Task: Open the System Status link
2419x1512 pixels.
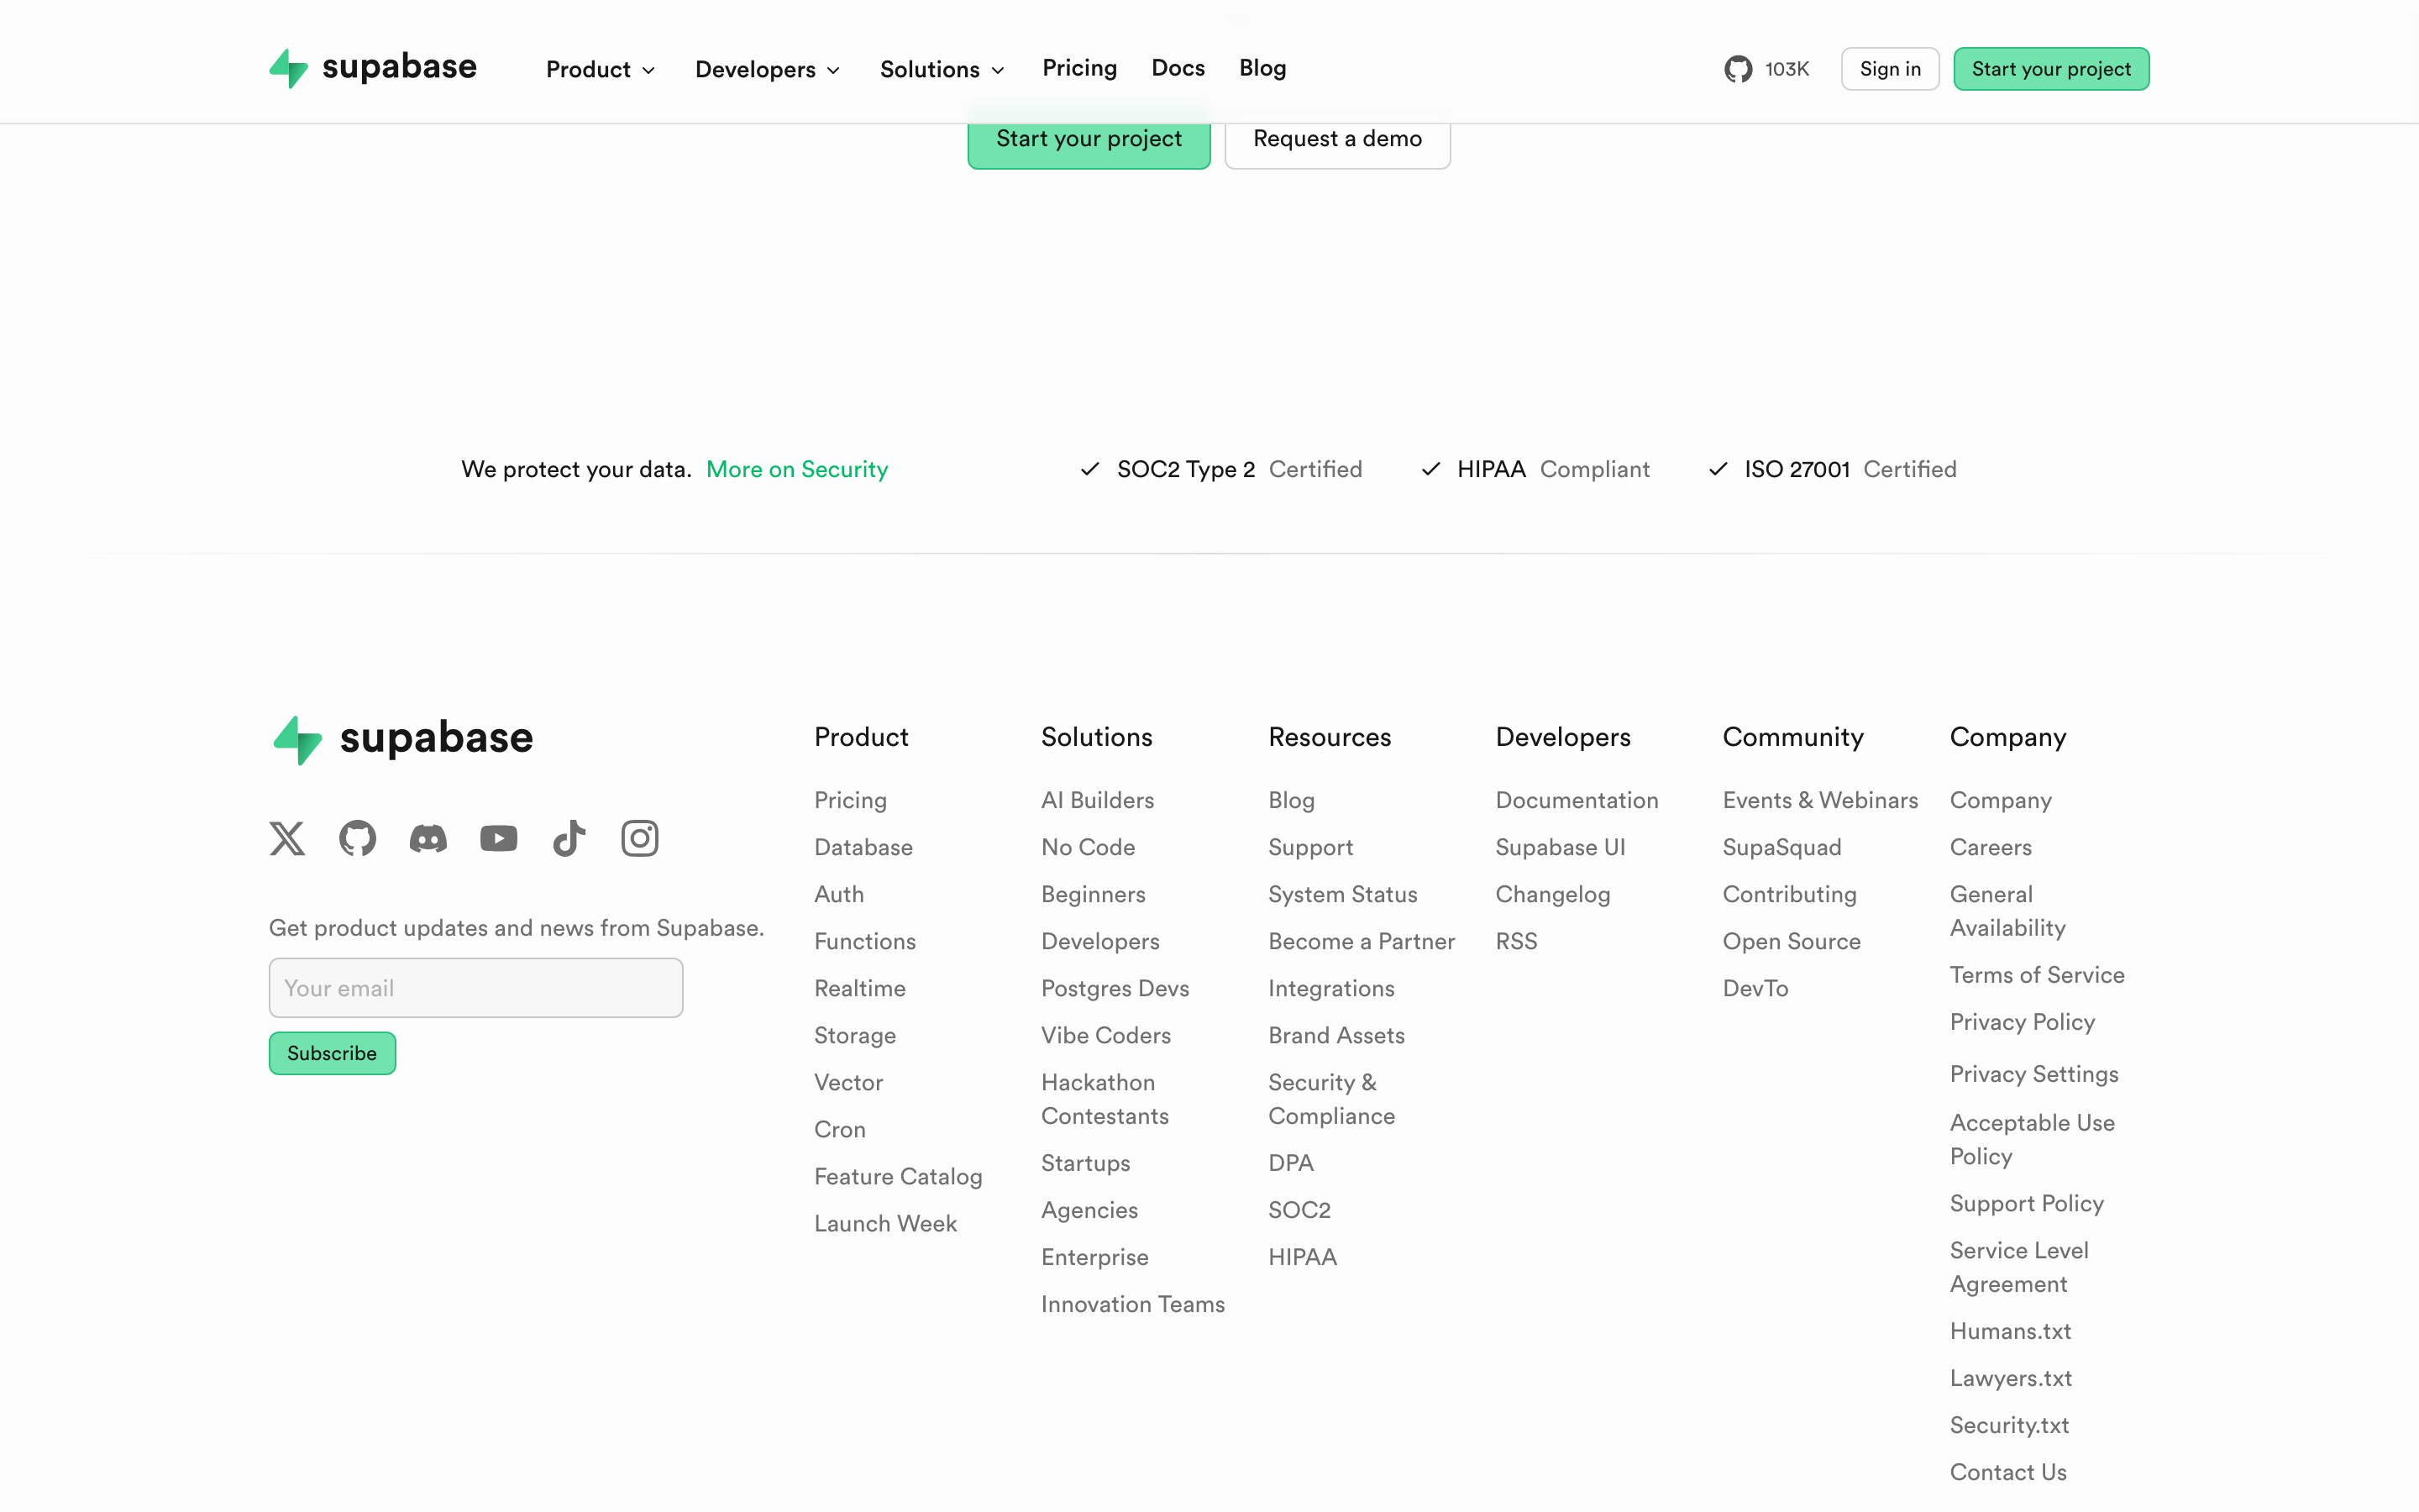Action: coord(1342,894)
